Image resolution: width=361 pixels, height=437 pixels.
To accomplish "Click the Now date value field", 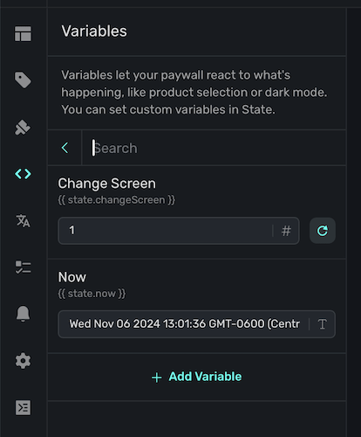I will tap(184, 324).
